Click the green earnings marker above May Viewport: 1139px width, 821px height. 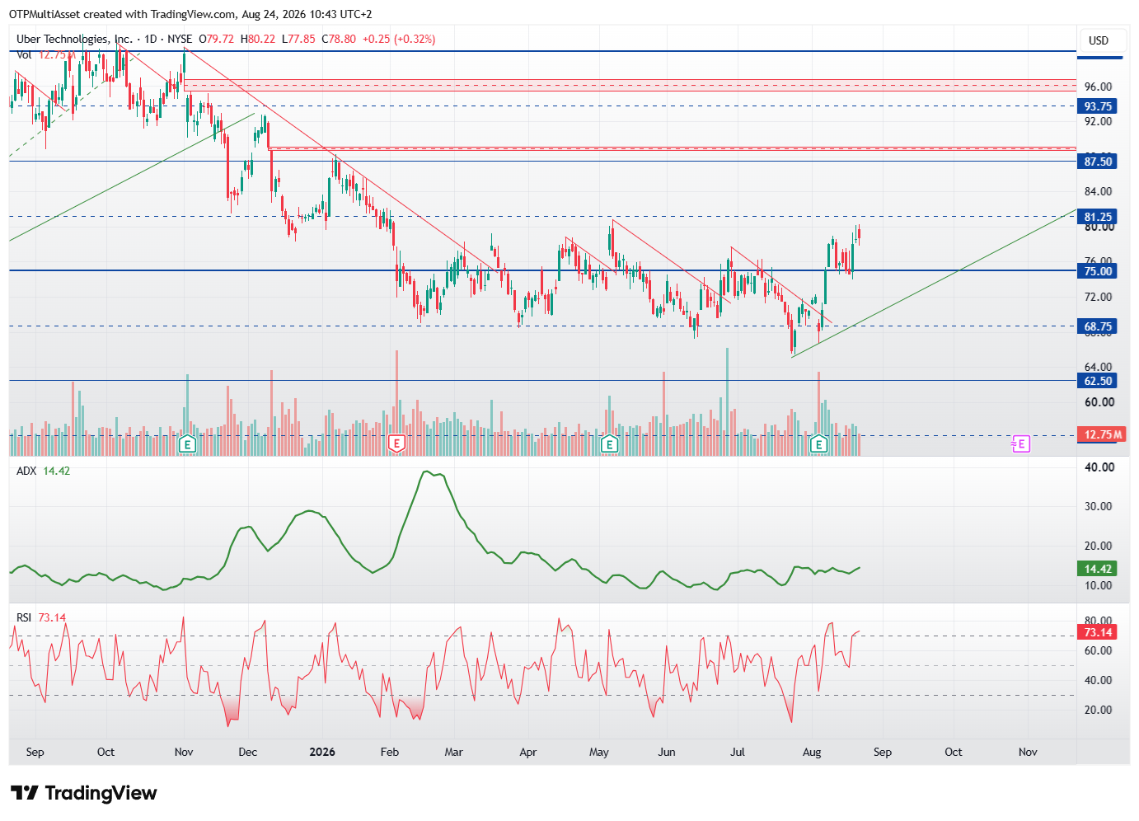pyautogui.click(x=609, y=444)
